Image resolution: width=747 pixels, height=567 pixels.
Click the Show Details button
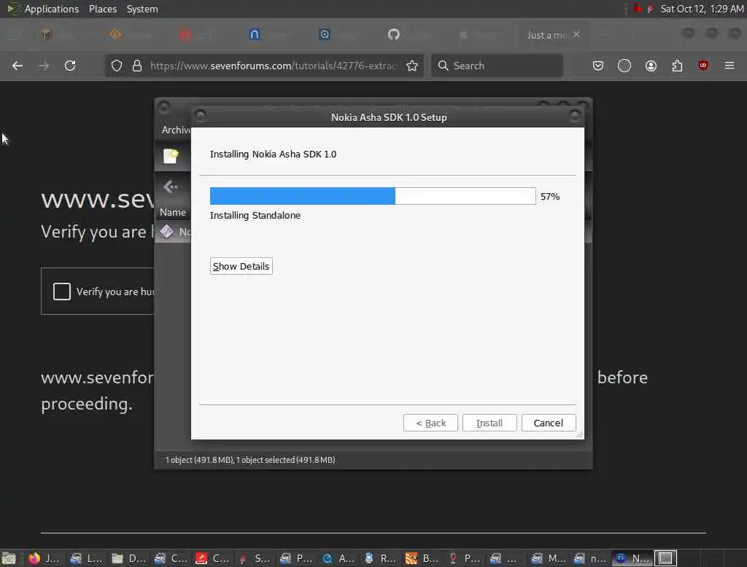coord(241,266)
